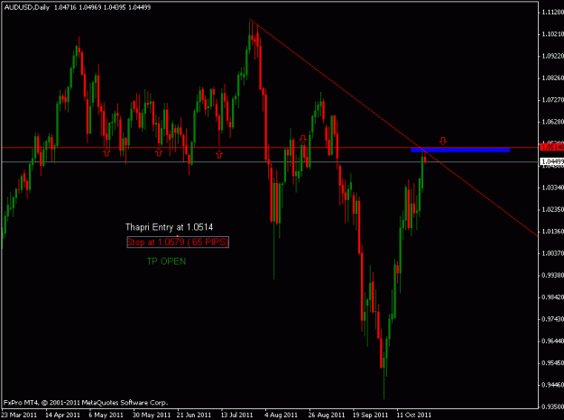Click the '14 Apr 2011' date label
This screenshot has width=564, height=420.
click(63, 415)
